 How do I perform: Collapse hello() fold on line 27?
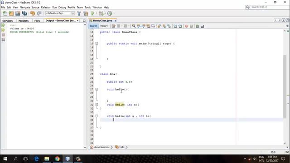click(x=97, y=89)
